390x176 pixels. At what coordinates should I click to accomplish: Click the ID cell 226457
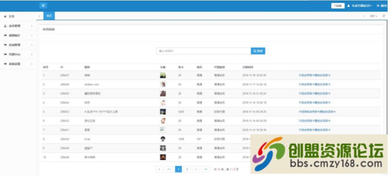65,75
